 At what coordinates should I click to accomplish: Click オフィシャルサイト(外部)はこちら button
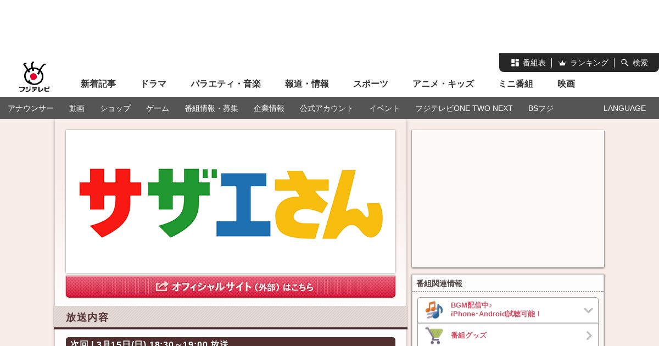[x=231, y=287]
